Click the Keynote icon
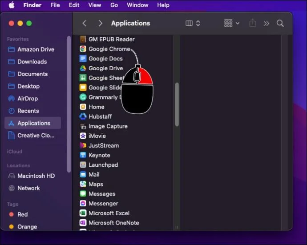Viewport: 307px width, 245px height. 83,155
